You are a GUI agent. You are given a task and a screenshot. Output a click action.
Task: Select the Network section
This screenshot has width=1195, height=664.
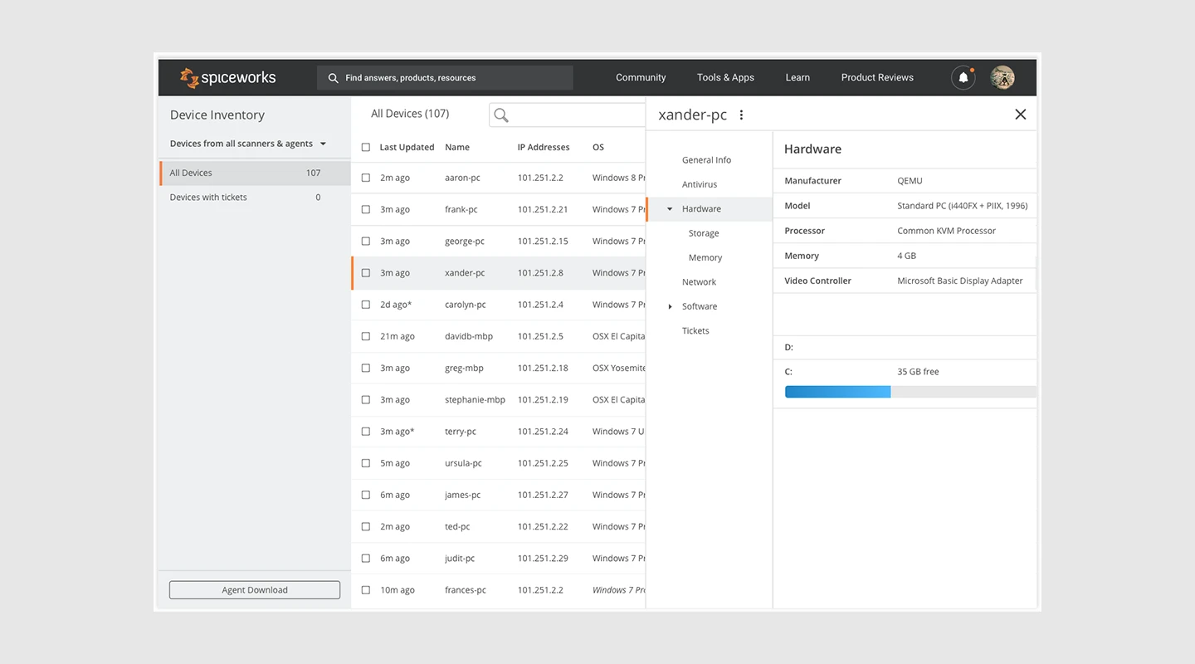pyautogui.click(x=699, y=282)
